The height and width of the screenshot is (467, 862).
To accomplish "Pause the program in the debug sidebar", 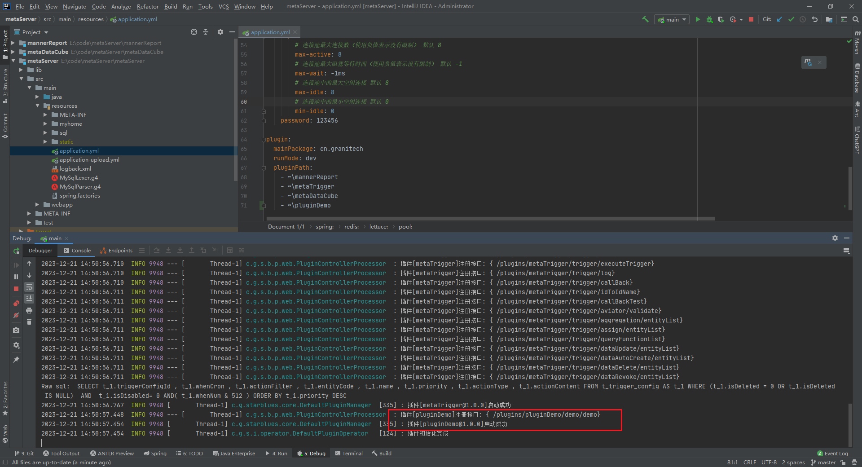I will point(16,277).
